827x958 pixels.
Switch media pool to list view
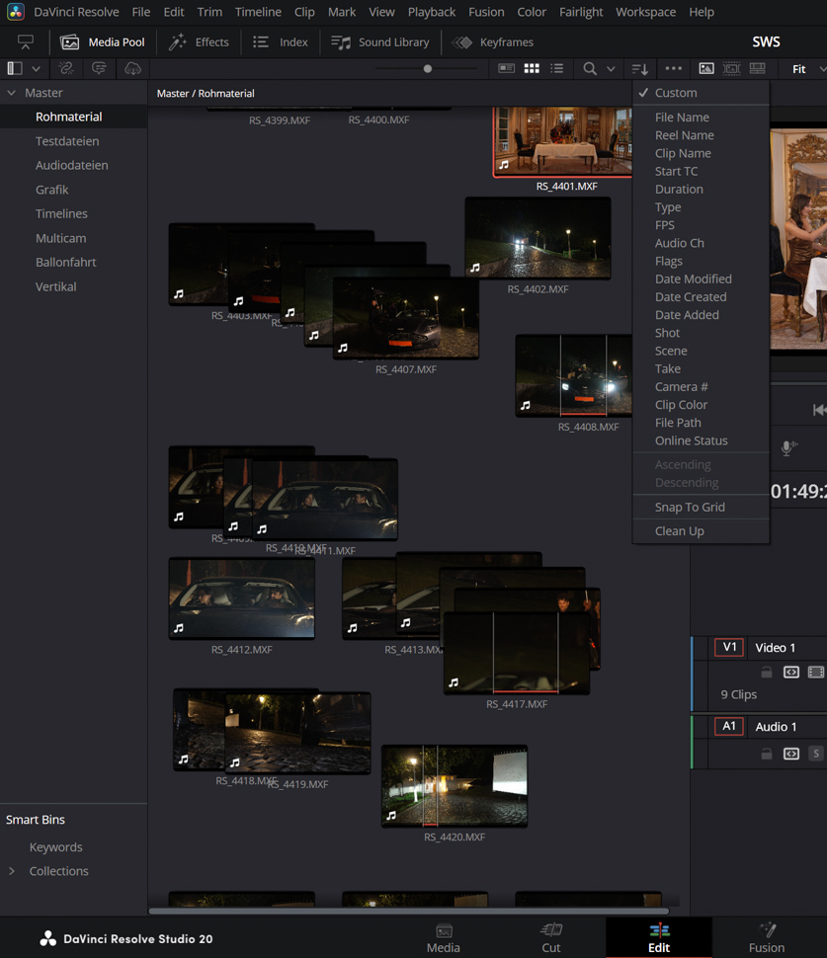coord(557,69)
